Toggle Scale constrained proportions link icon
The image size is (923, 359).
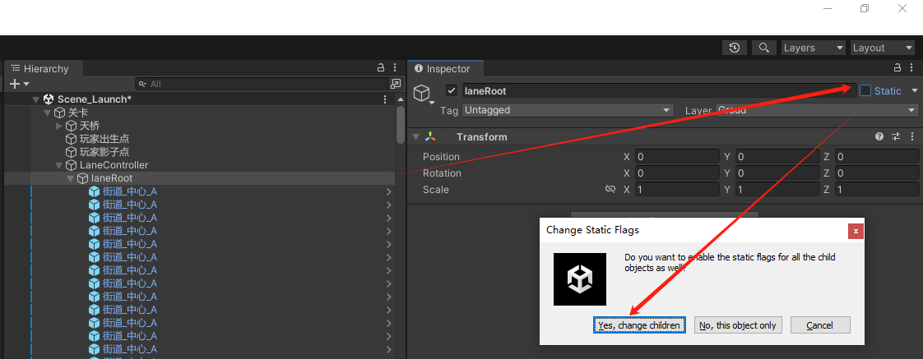pyautogui.click(x=610, y=189)
